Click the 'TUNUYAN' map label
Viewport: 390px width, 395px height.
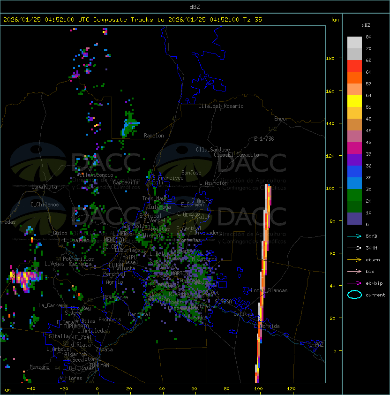click(x=99, y=365)
